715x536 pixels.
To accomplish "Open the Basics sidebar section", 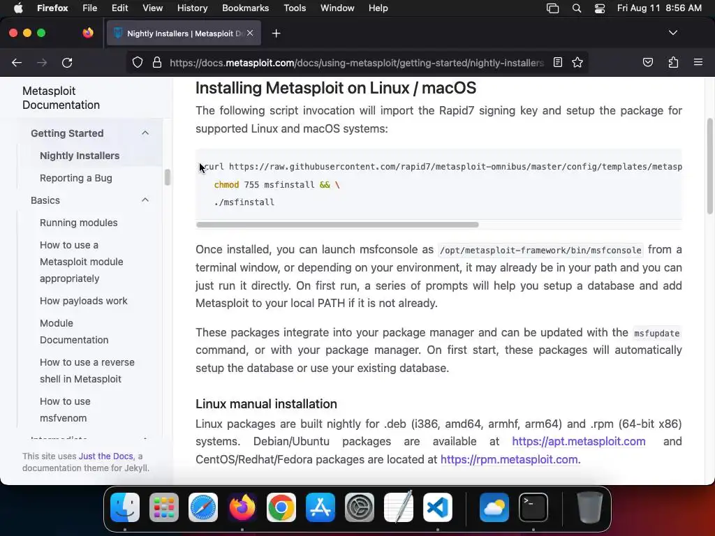I will [45, 200].
